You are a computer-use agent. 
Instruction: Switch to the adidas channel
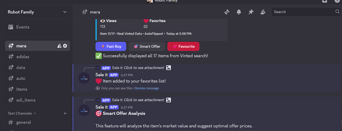coord(23,57)
